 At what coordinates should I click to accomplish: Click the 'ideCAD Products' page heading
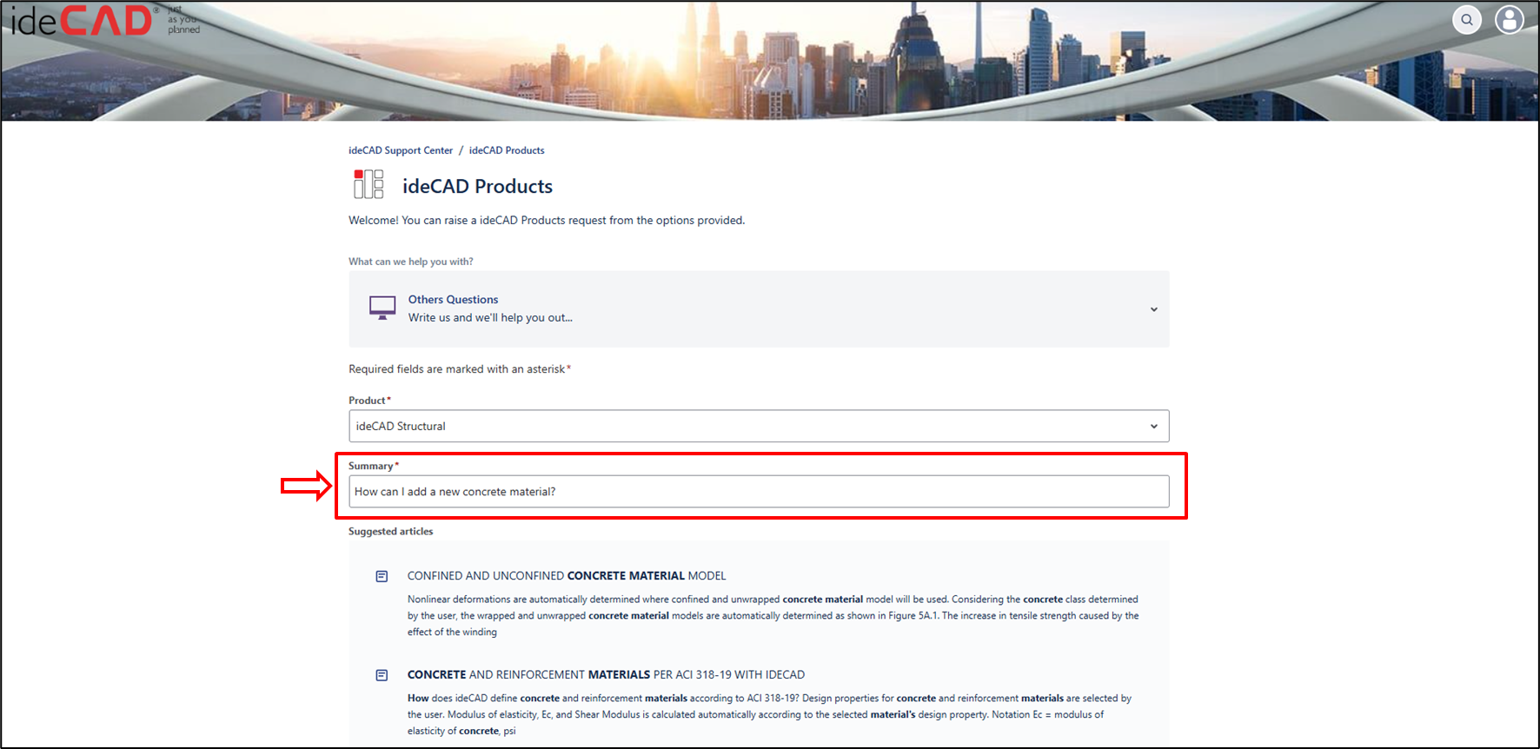477,186
